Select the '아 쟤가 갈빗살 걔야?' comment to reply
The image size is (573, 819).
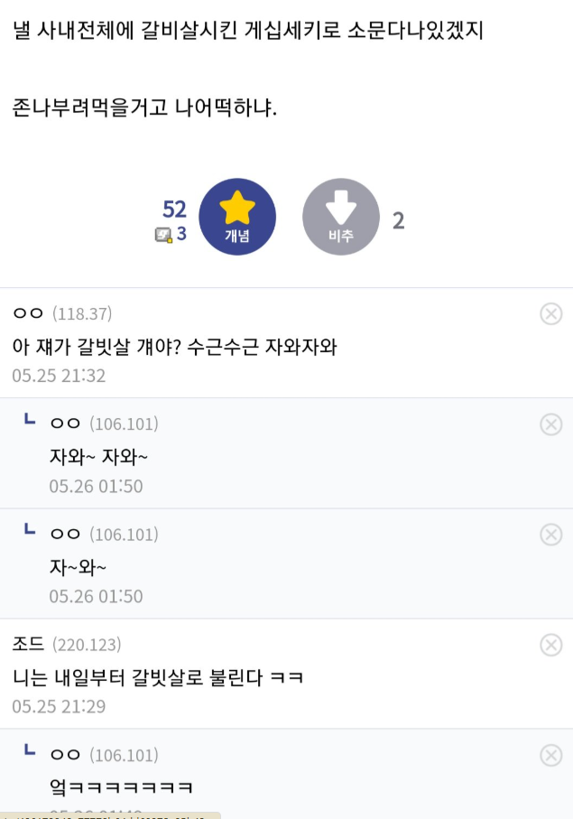tap(175, 347)
